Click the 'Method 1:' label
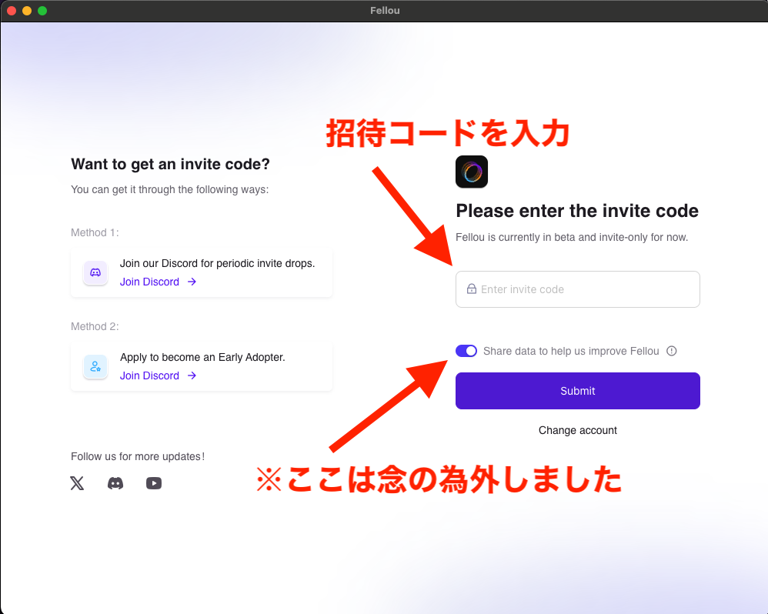Image resolution: width=768 pixels, height=614 pixels. [95, 232]
